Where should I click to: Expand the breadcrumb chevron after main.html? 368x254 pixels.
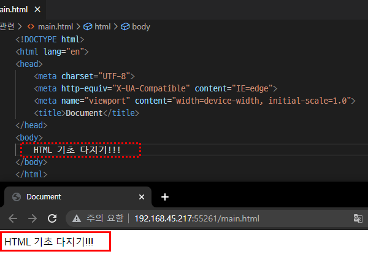pos(78,27)
